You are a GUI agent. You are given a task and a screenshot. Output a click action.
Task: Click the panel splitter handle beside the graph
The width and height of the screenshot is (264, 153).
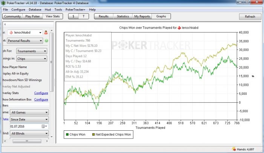[55, 83]
